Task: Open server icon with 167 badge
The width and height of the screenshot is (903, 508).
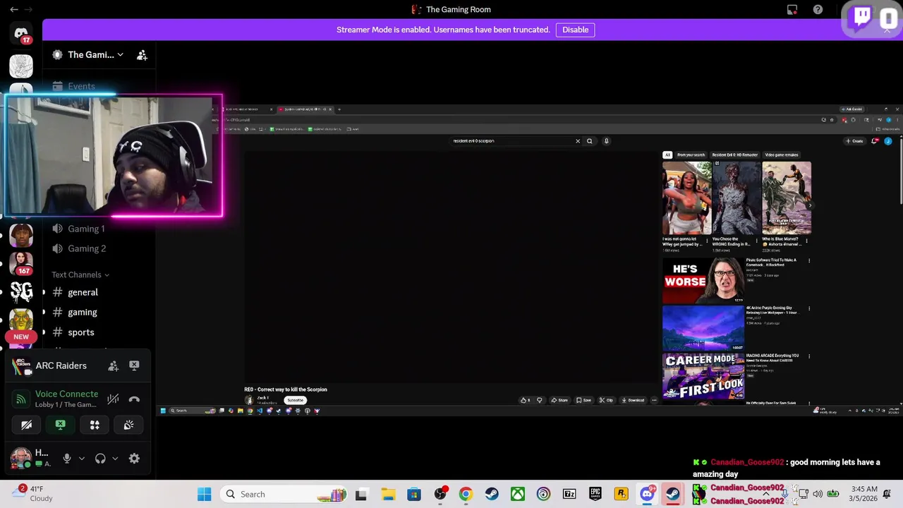Action: [21, 262]
